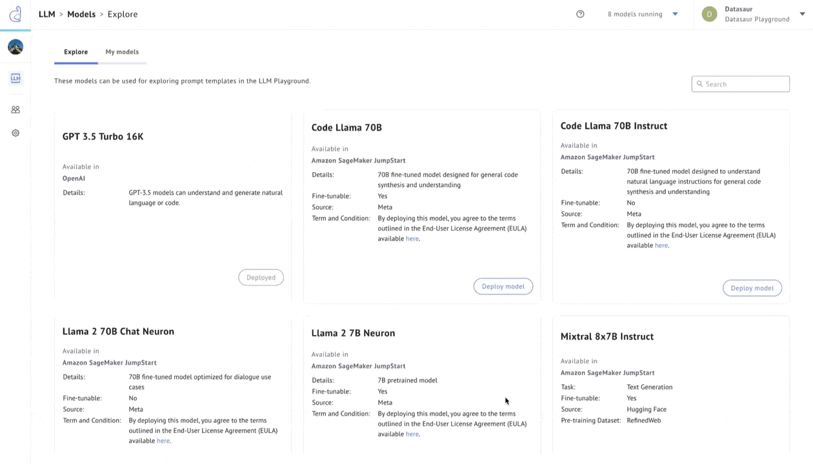Open EULA link for Llama 2 70B Chat Neuron

(163, 441)
